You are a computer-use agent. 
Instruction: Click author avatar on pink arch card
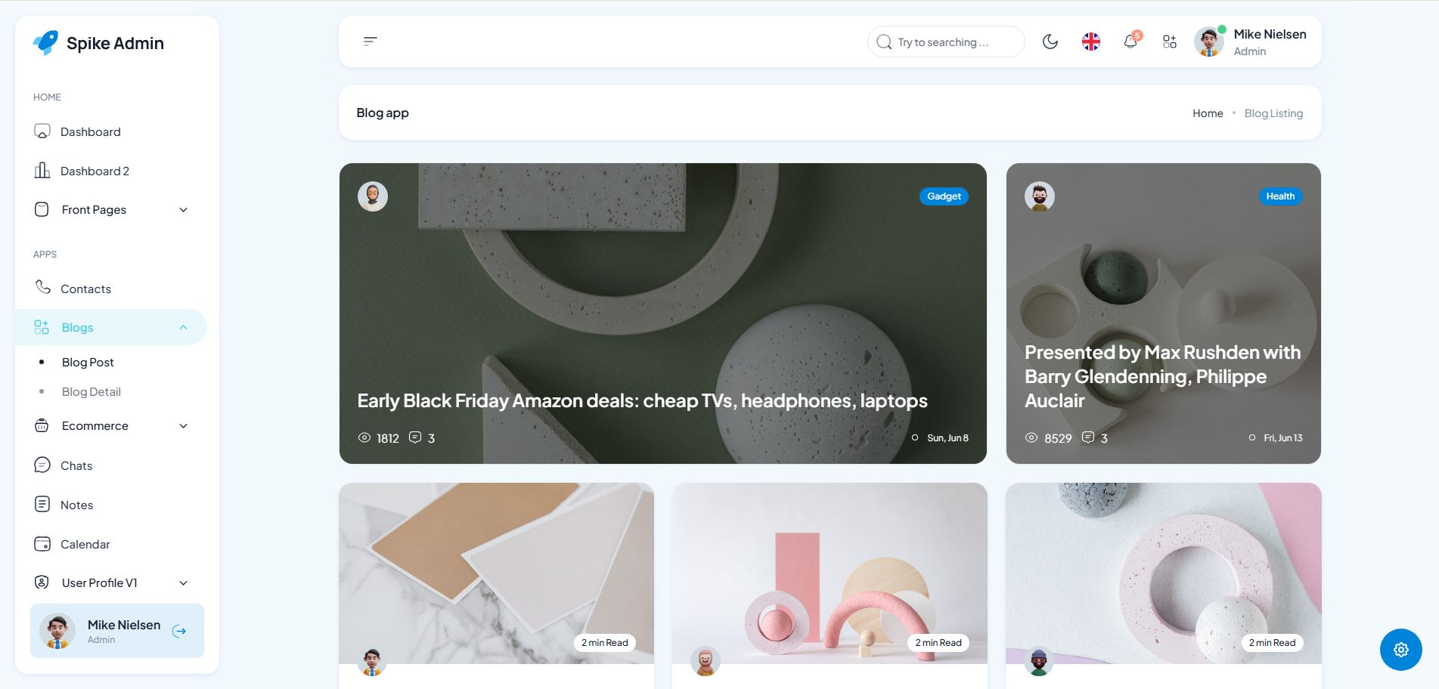coord(706,662)
